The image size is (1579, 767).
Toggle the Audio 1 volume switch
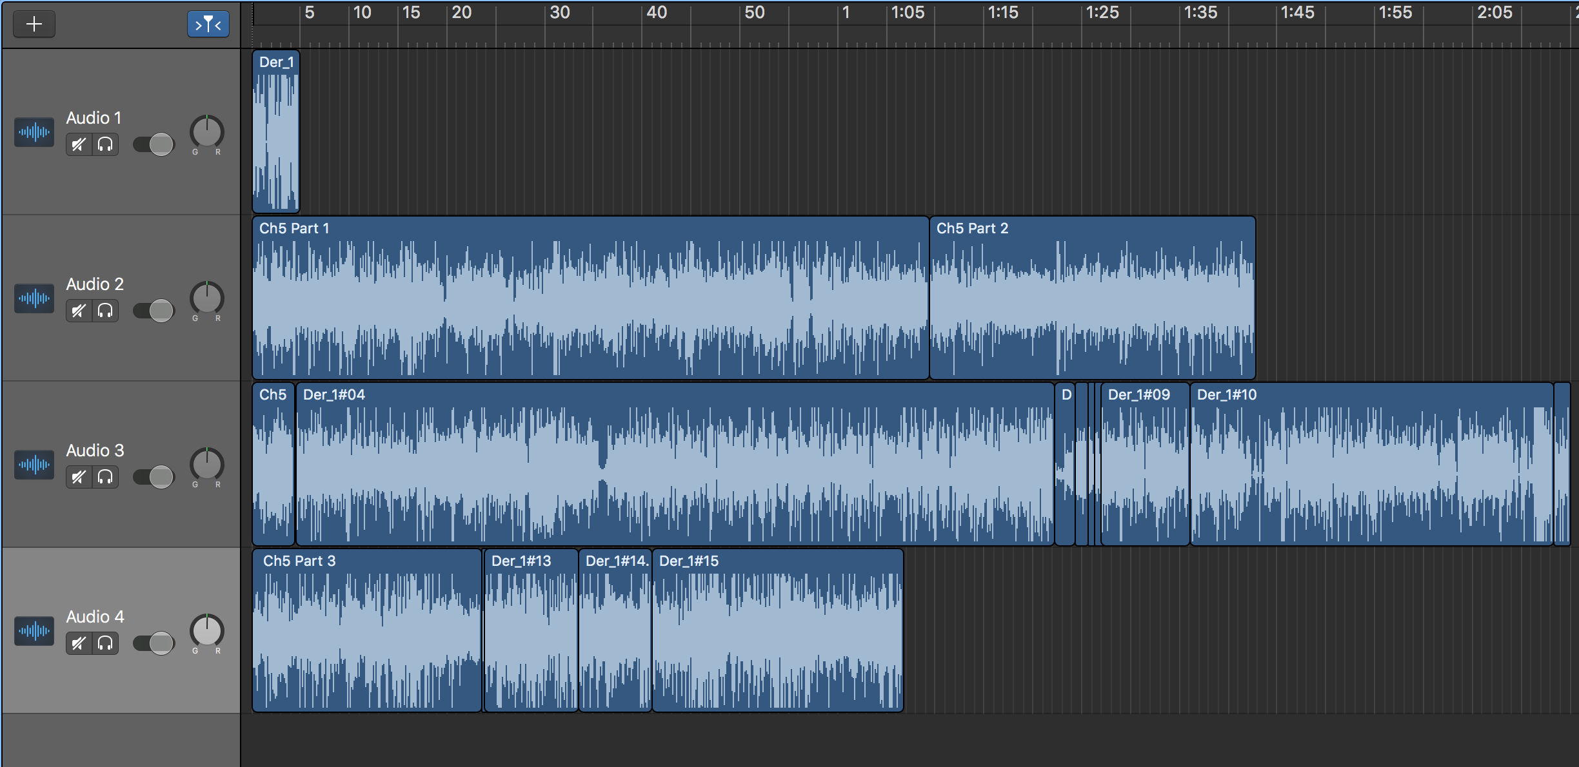[154, 144]
